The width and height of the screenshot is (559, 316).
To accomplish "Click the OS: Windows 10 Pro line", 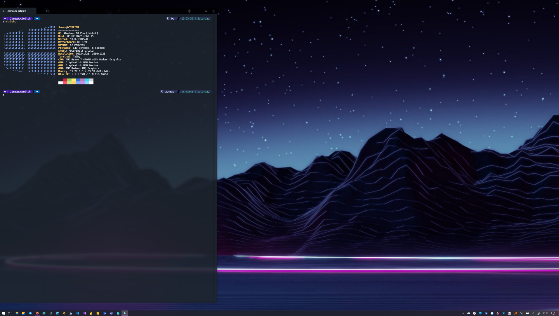I will click(x=78, y=33).
